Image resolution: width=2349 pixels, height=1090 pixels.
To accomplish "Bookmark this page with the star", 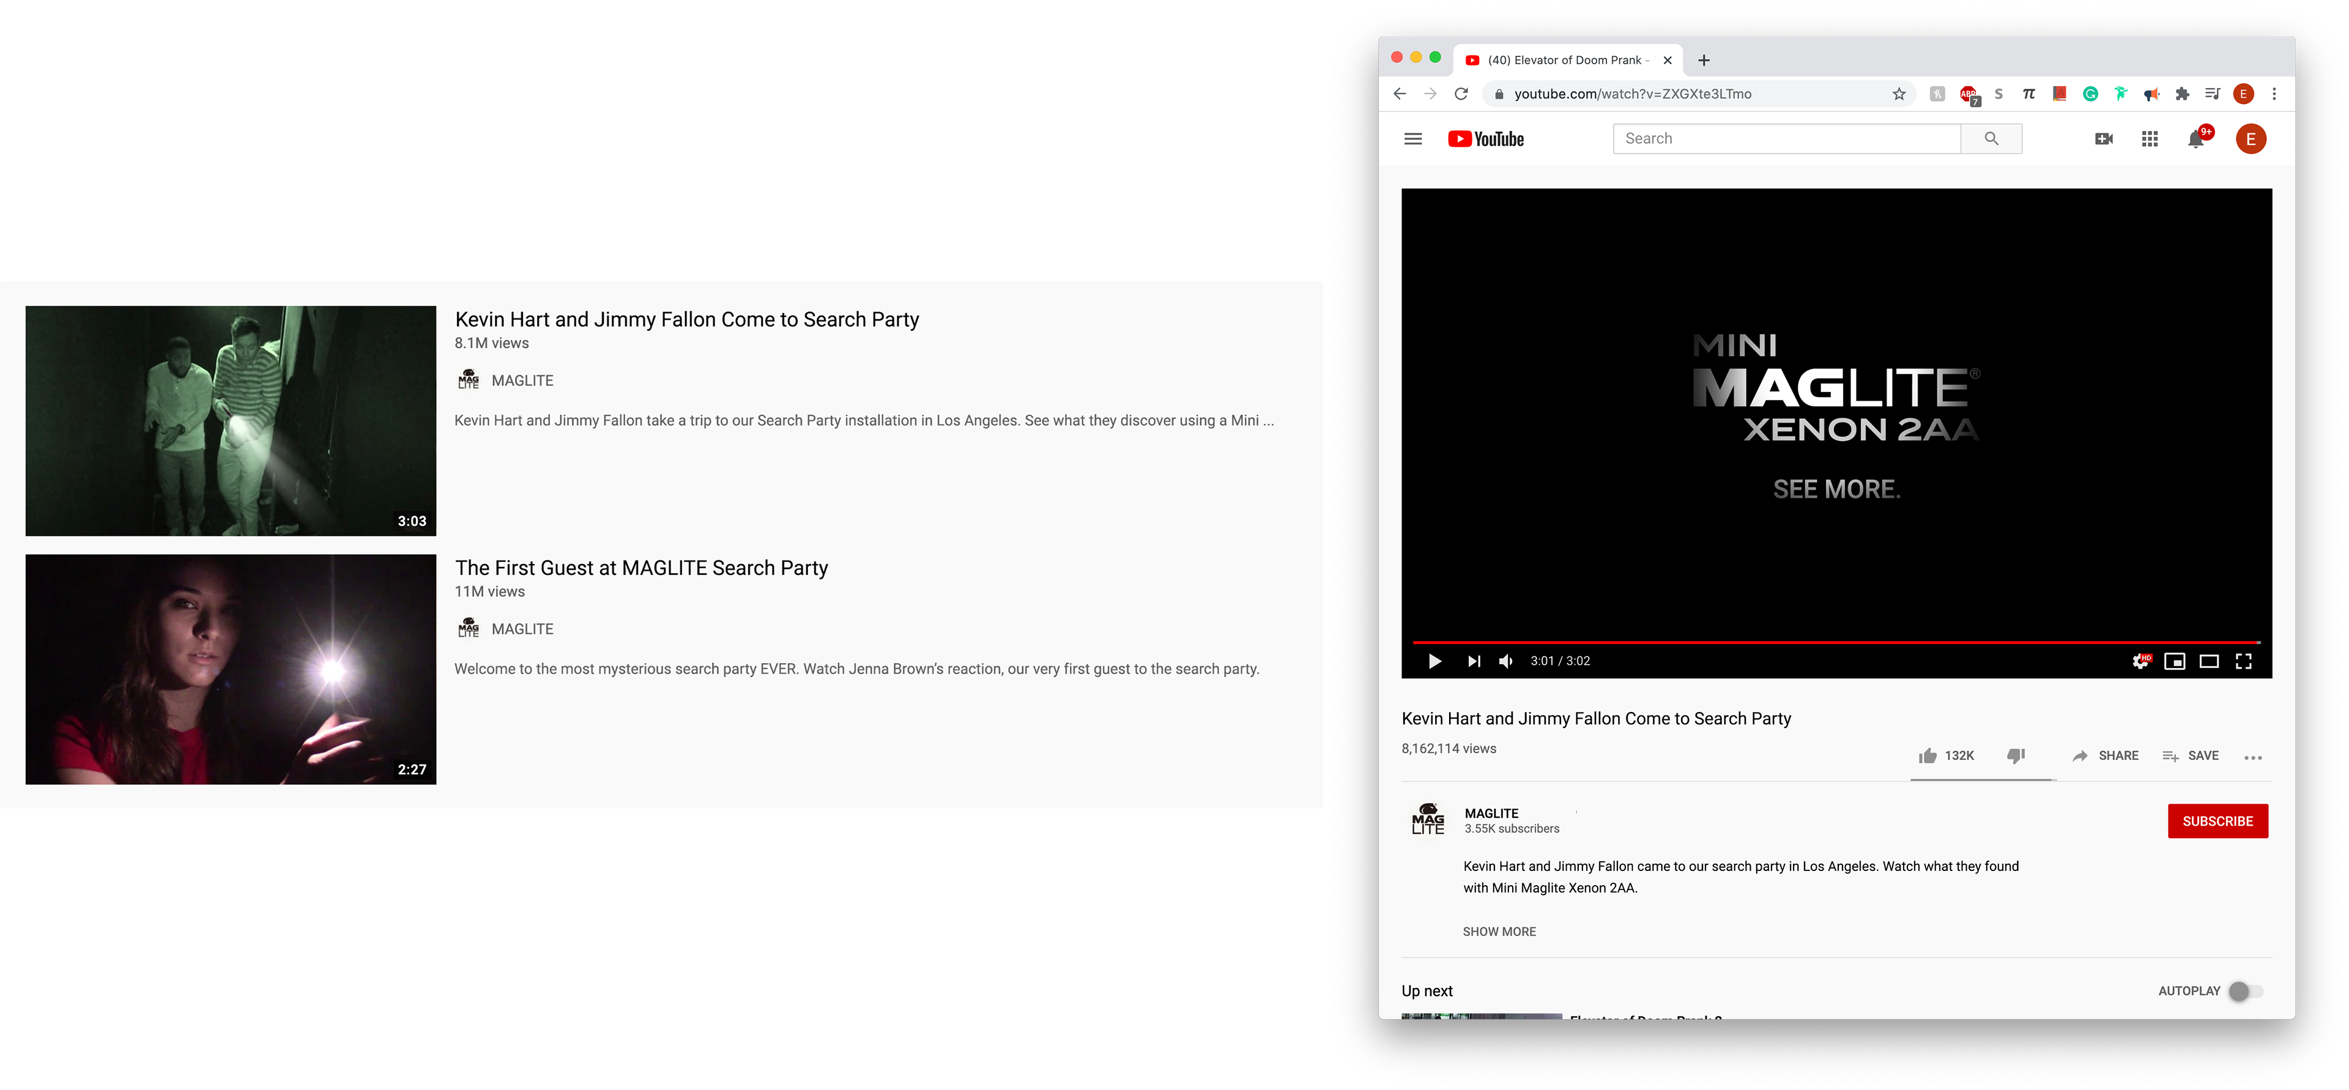I will click(x=1899, y=94).
